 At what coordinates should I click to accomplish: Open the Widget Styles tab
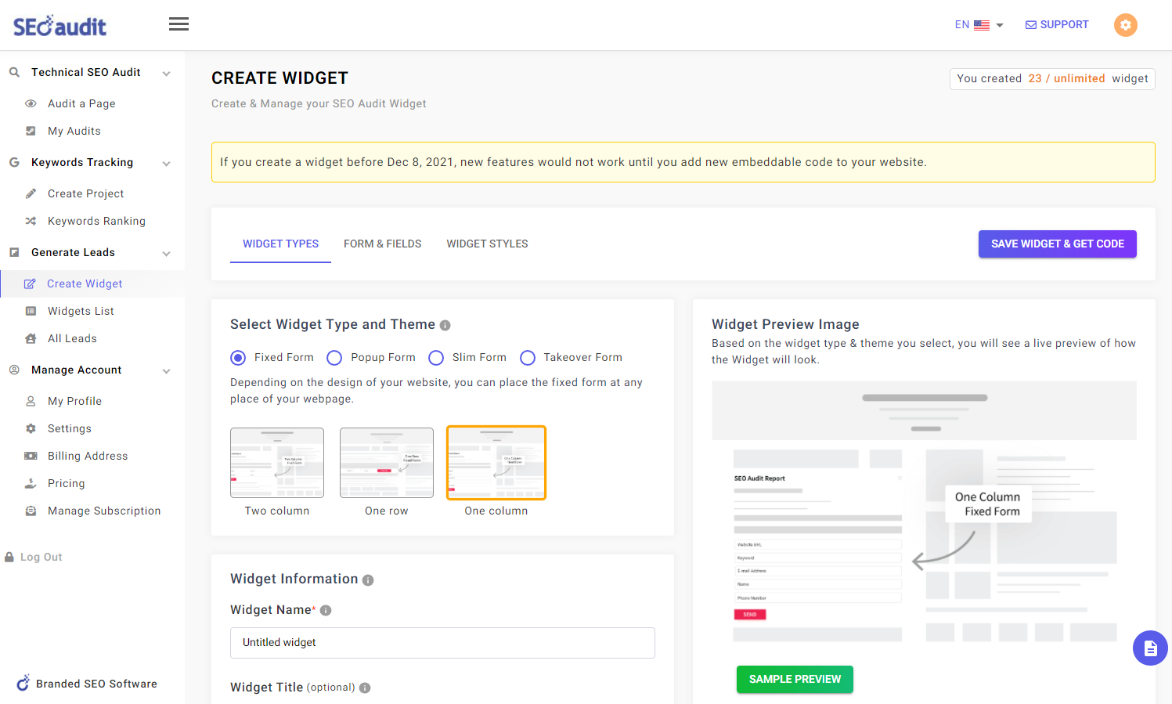click(487, 244)
